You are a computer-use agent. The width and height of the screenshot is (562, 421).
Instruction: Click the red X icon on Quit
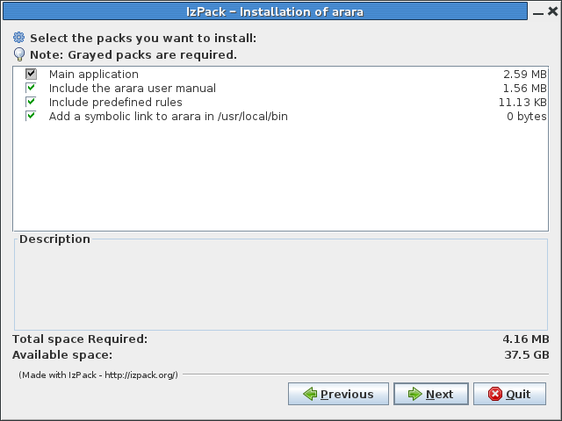(x=495, y=395)
